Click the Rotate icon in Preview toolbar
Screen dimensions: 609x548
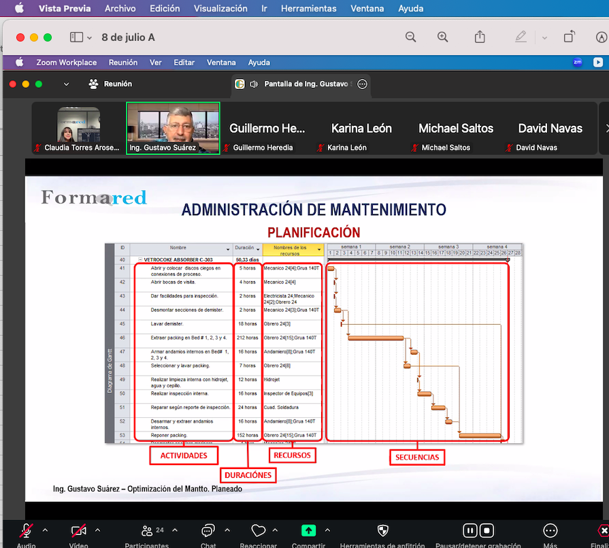pos(569,37)
